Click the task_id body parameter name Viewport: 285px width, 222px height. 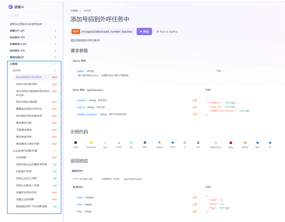pyautogui.click(x=81, y=107)
